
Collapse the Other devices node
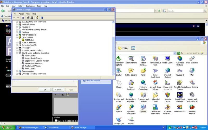click(17, 37)
